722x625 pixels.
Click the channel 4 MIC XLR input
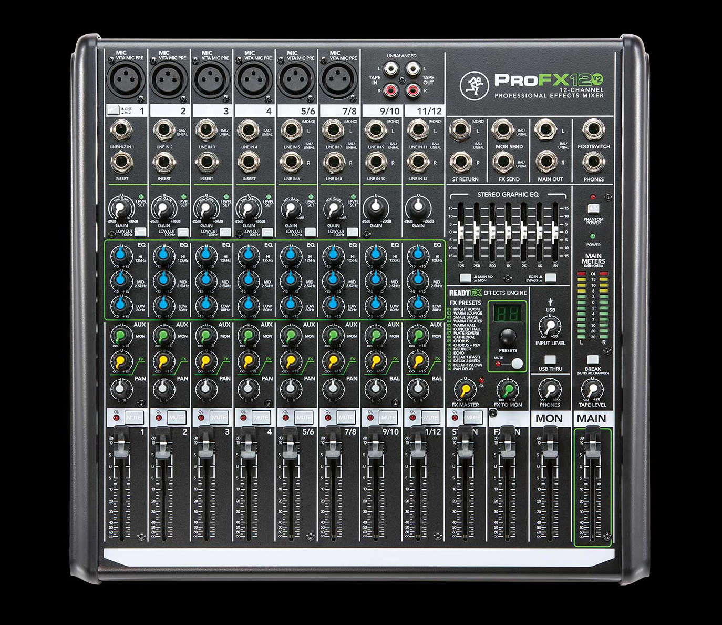coord(254,79)
